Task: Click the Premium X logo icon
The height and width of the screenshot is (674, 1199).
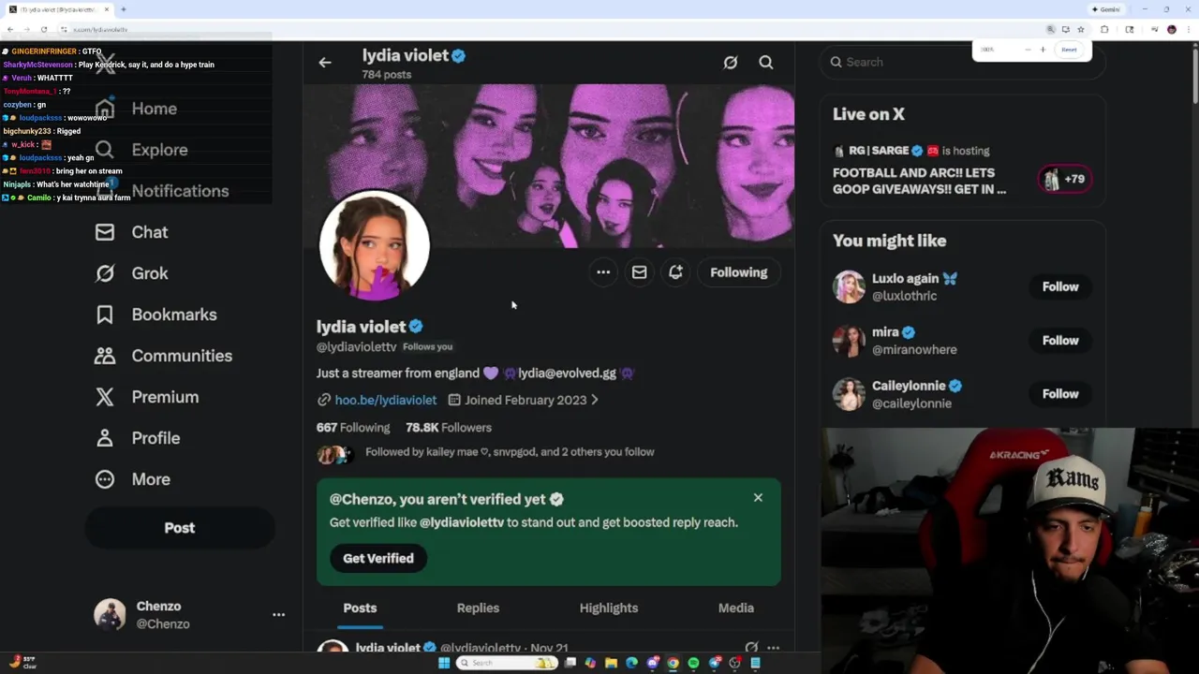Action: pyautogui.click(x=105, y=397)
